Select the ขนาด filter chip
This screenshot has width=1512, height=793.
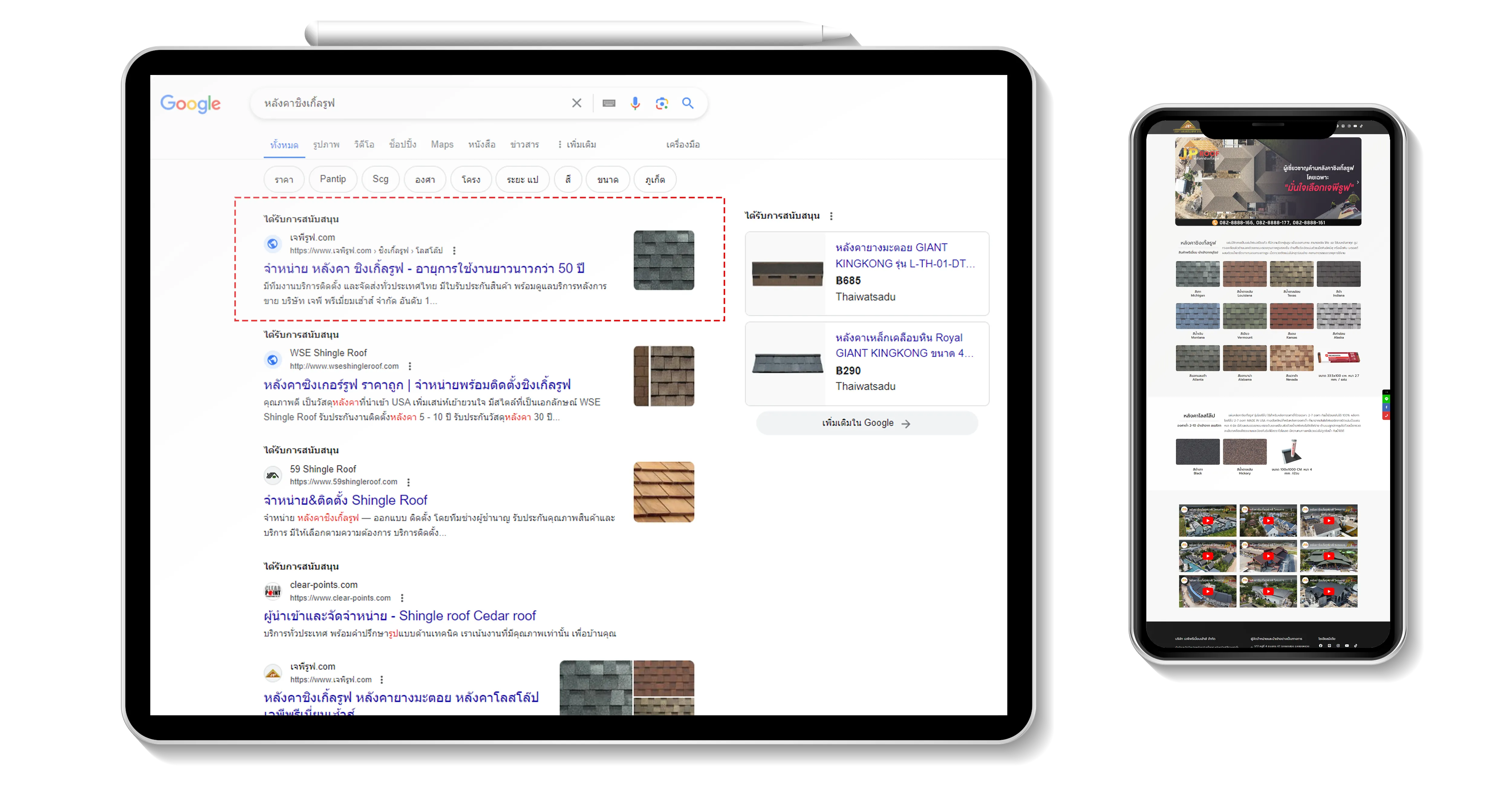pyautogui.click(x=608, y=180)
